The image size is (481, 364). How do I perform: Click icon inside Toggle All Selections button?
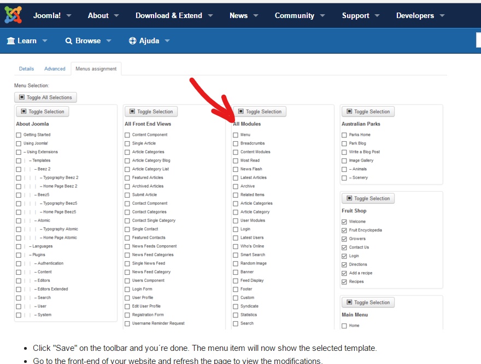[x=22, y=97]
